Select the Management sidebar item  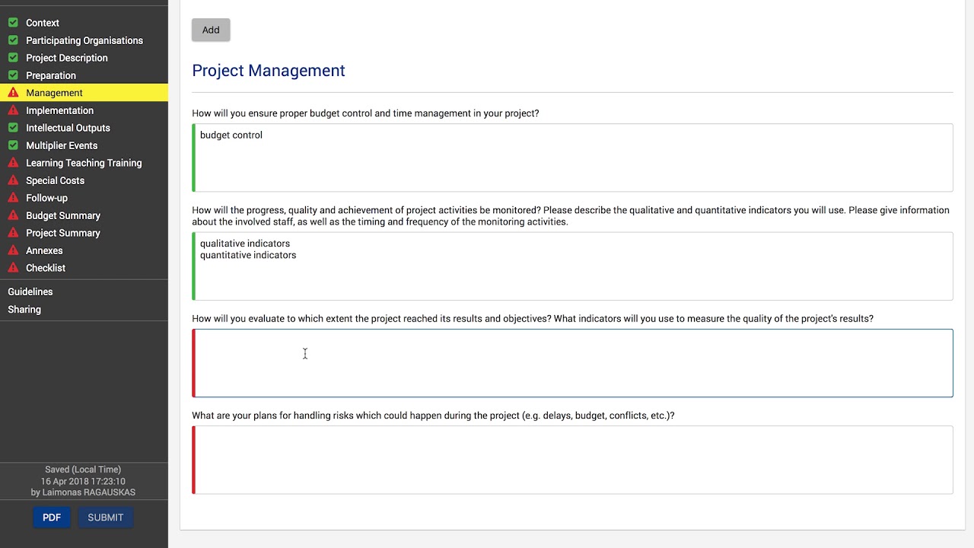(84, 93)
